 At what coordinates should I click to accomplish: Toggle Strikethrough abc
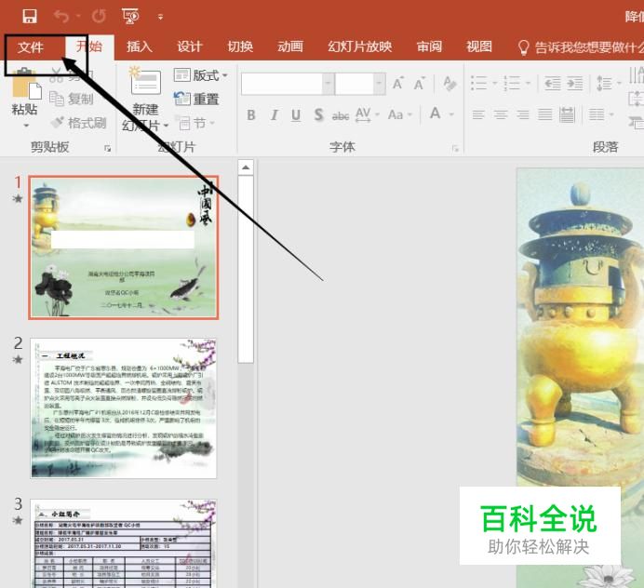341,115
